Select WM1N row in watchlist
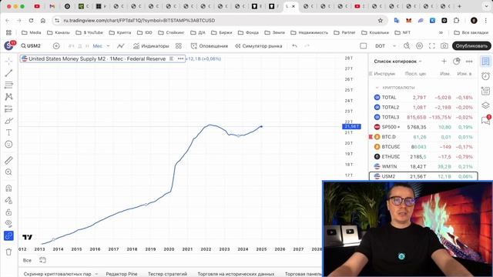The width and height of the screenshot is (493, 277). click(x=423, y=166)
